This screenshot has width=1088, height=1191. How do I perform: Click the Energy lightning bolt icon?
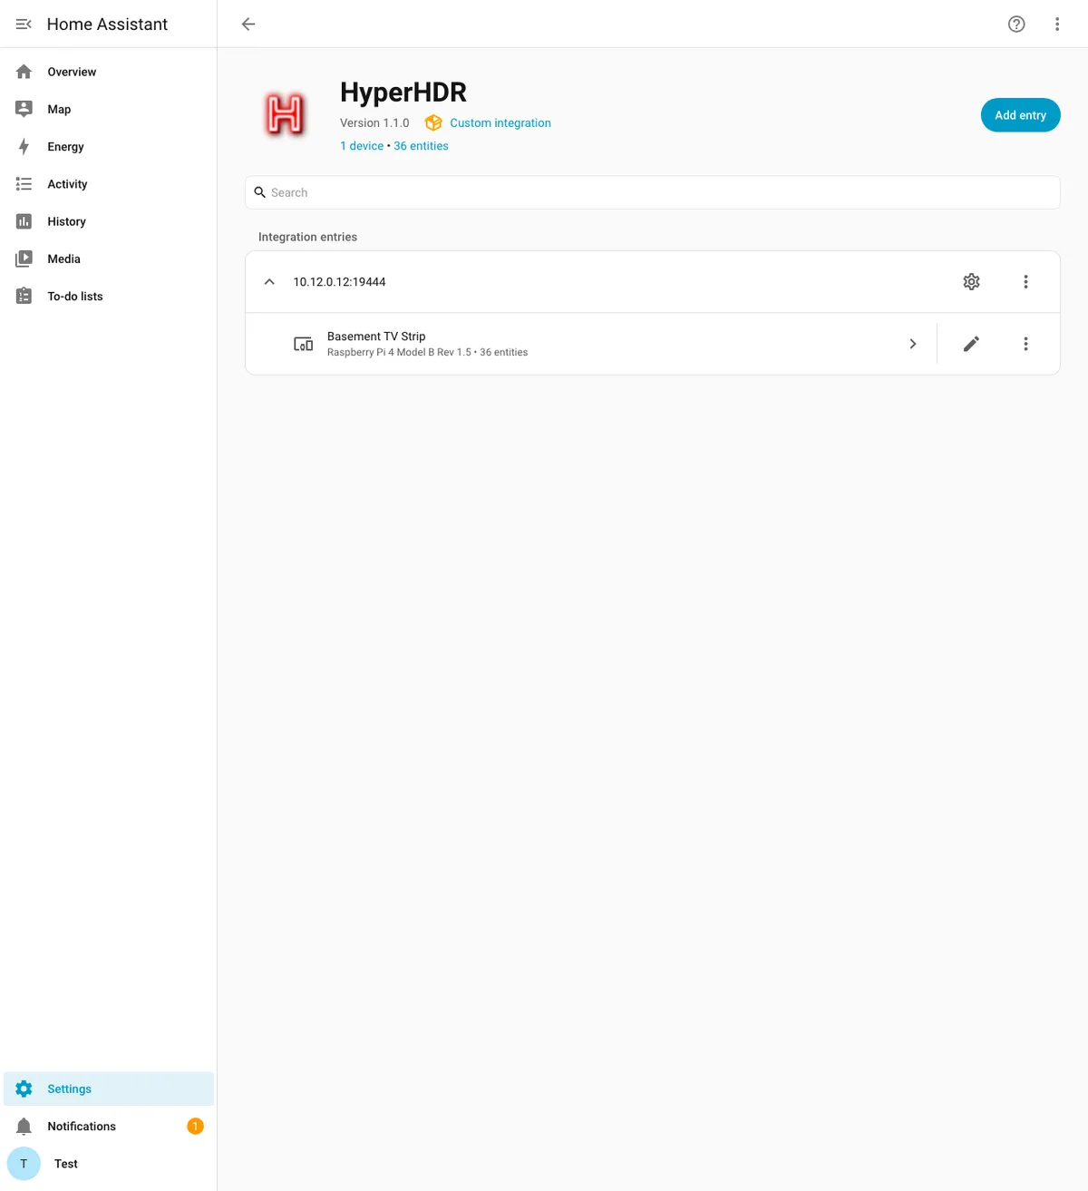pos(24,146)
